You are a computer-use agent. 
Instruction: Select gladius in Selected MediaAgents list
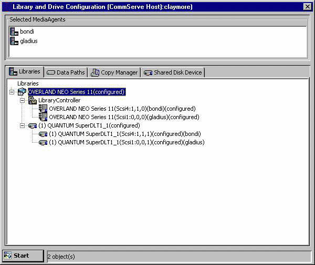(x=28, y=41)
